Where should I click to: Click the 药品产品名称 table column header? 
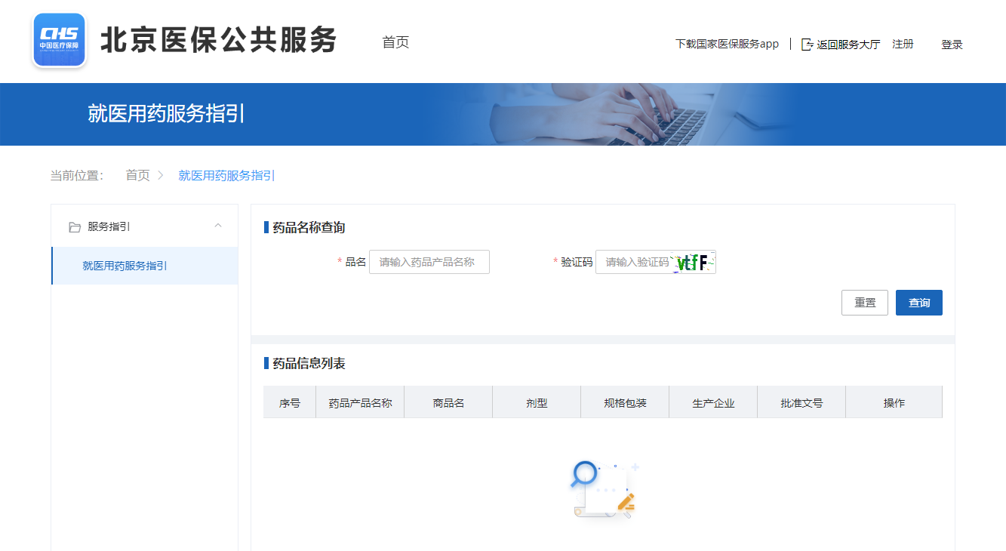tap(360, 402)
